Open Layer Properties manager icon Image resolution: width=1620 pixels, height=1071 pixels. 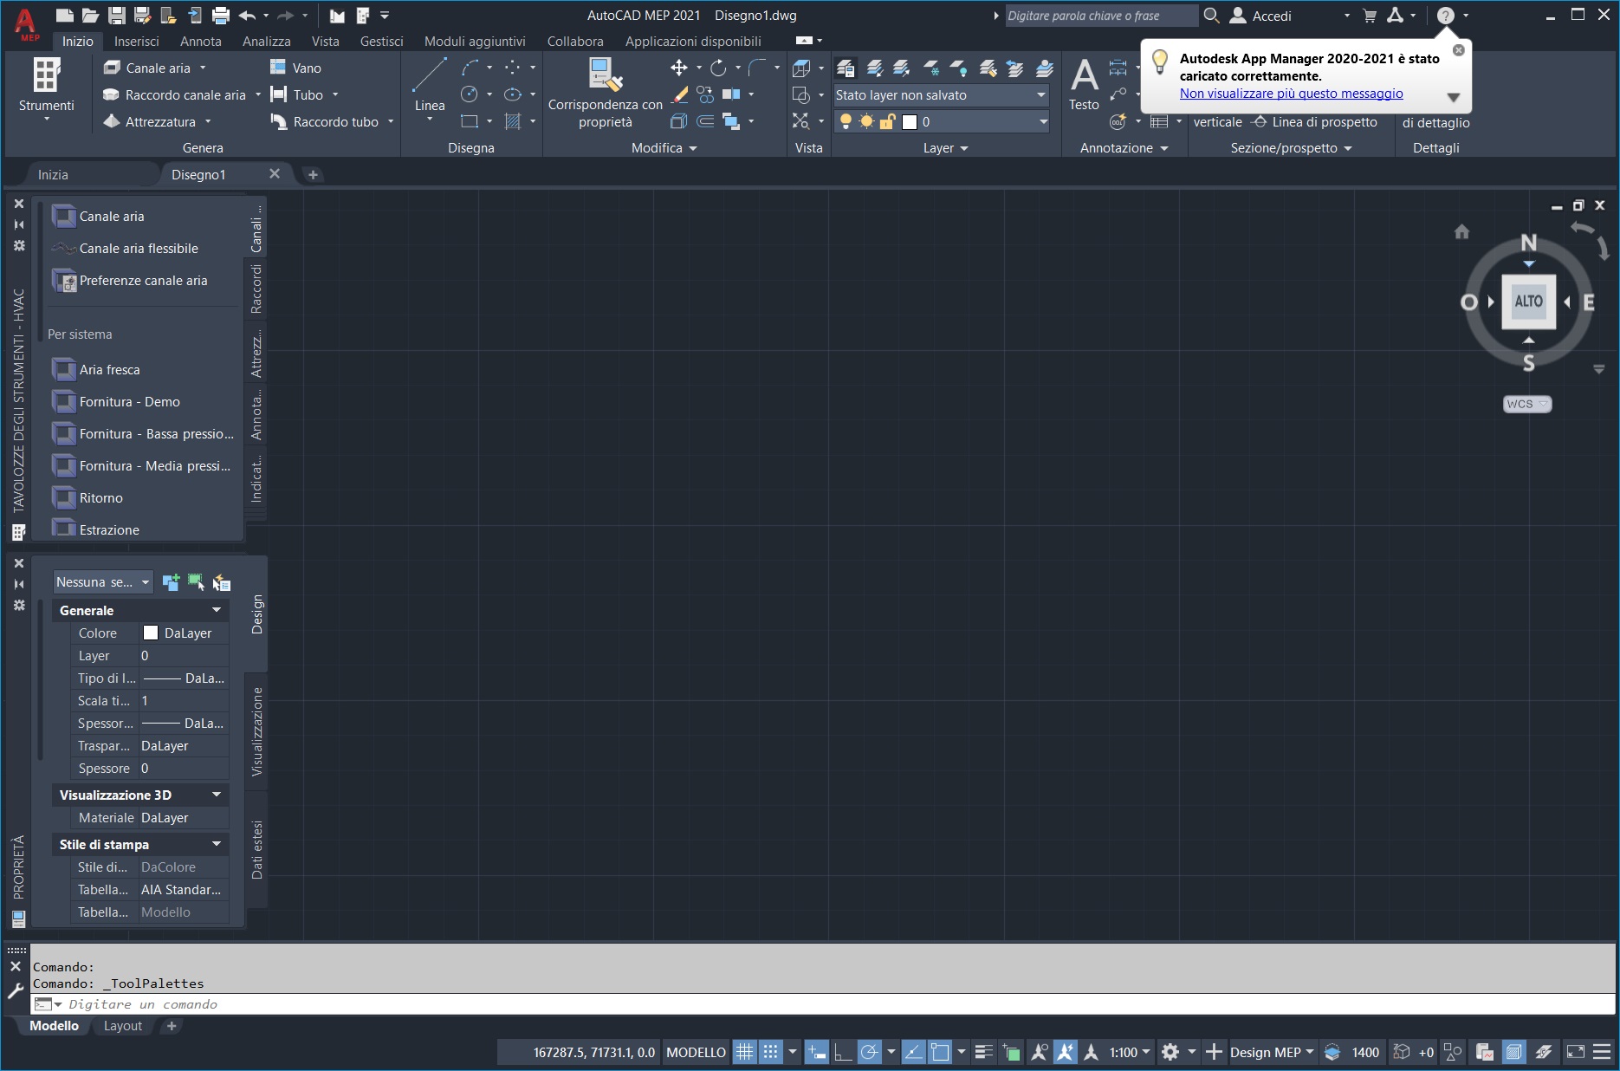point(846,68)
